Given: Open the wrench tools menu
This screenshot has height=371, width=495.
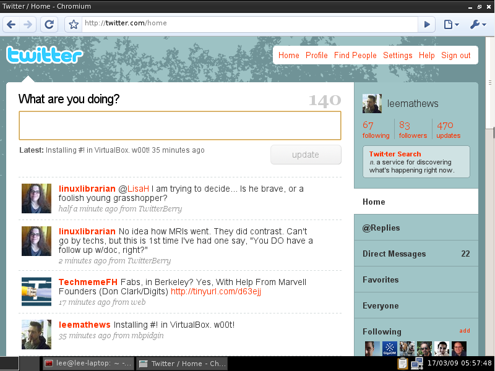Looking at the screenshot, I should [478, 25].
